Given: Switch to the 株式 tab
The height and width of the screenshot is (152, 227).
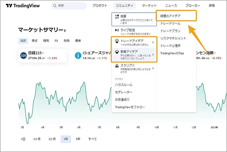Looking at the screenshot, I should 35,41.
